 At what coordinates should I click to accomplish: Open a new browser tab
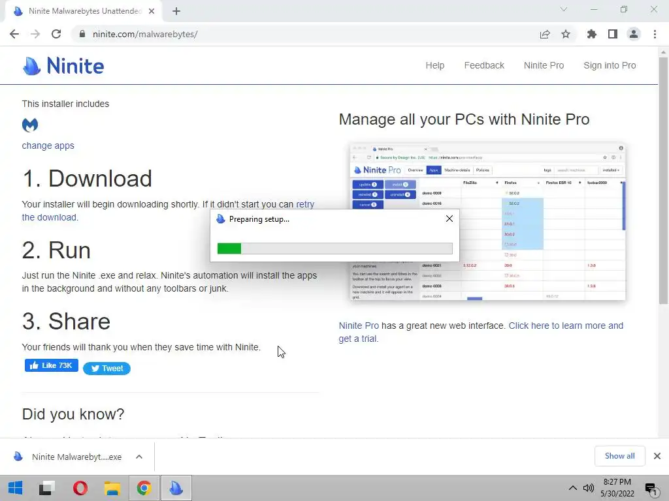point(176,11)
